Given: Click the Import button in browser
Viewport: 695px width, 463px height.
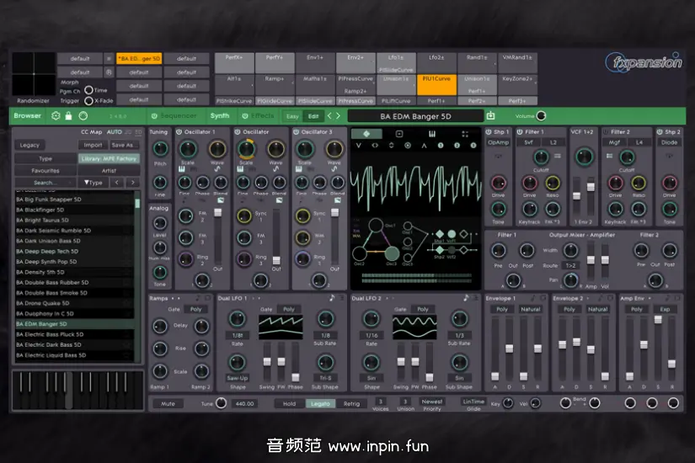Looking at the screenshot, I should 93,145.
